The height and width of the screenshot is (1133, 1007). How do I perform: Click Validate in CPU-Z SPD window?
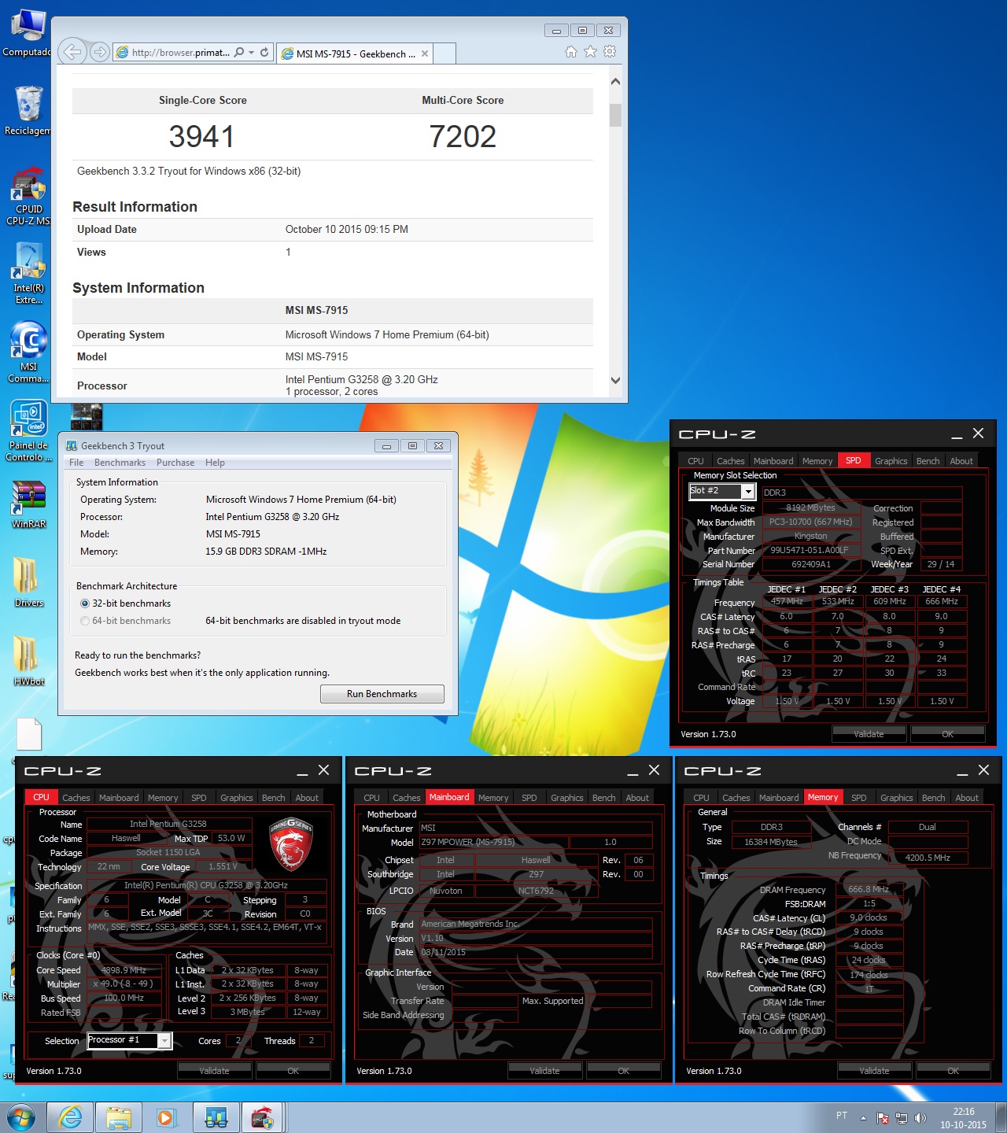click(869, 734)
